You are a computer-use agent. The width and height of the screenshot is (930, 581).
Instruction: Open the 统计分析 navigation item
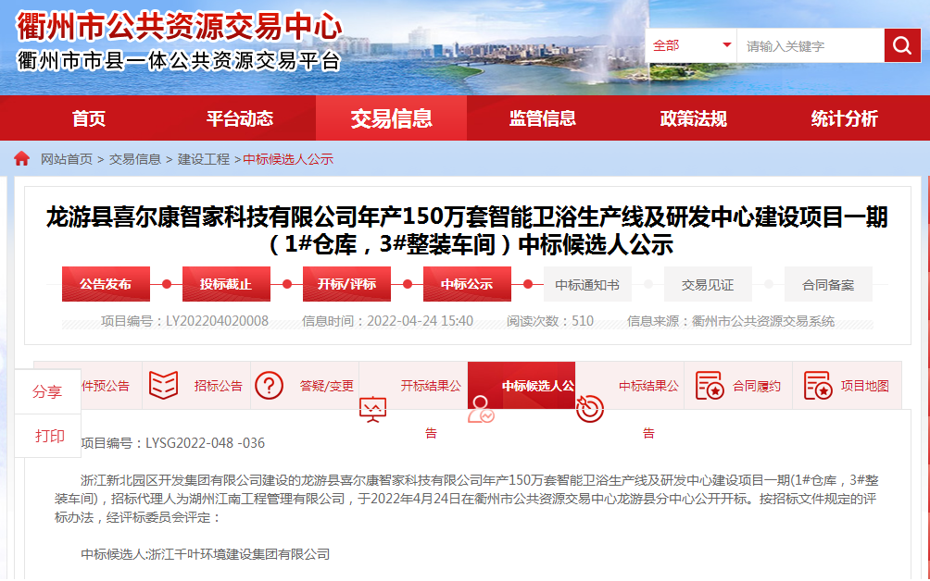click(x=844, y=118)
